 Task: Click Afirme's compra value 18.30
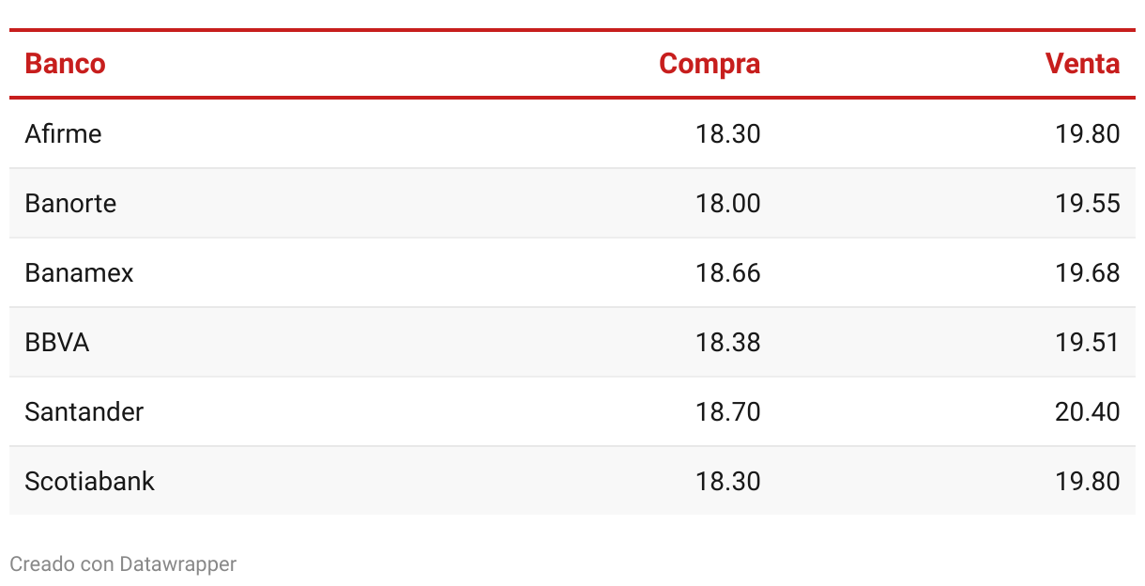coord(728,133)
